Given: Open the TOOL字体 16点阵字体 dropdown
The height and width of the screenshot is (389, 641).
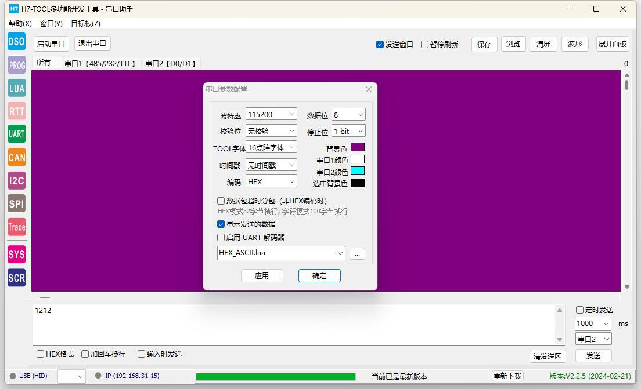Looking at the screenshot, I should [x=272, y=147].
